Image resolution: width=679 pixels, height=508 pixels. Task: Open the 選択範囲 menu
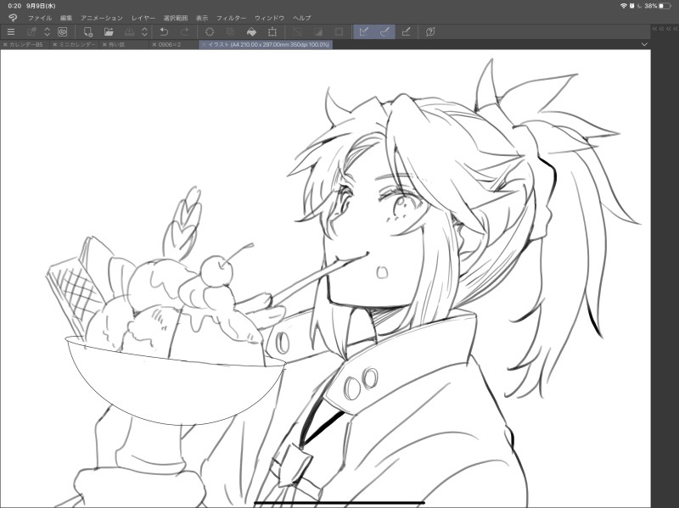pyautogui.click(x=176, y=18)
